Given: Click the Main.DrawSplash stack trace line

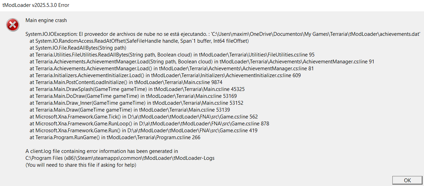Looking at the screenshot, I should pos(137,89).
